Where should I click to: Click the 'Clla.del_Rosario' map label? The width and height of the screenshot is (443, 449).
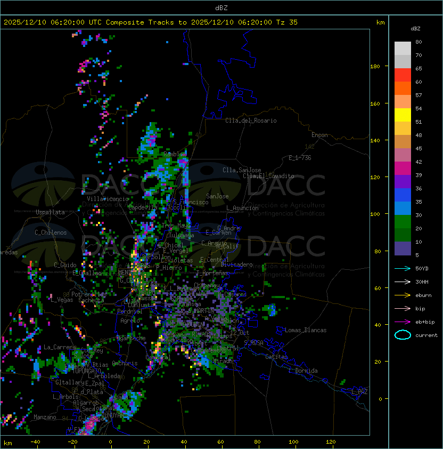251,121
